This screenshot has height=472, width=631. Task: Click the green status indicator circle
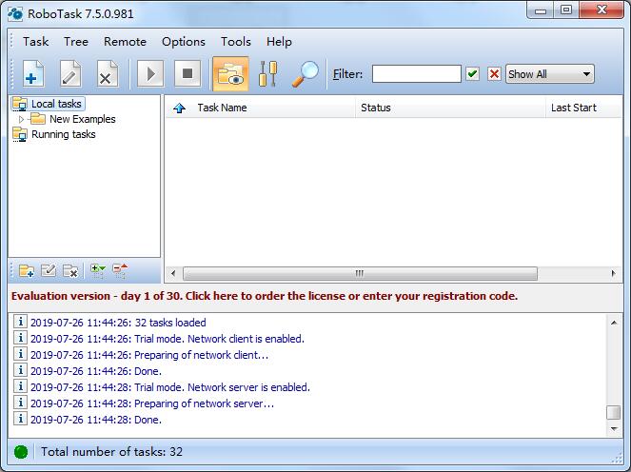pyautogui.click(x=21, y=452)
